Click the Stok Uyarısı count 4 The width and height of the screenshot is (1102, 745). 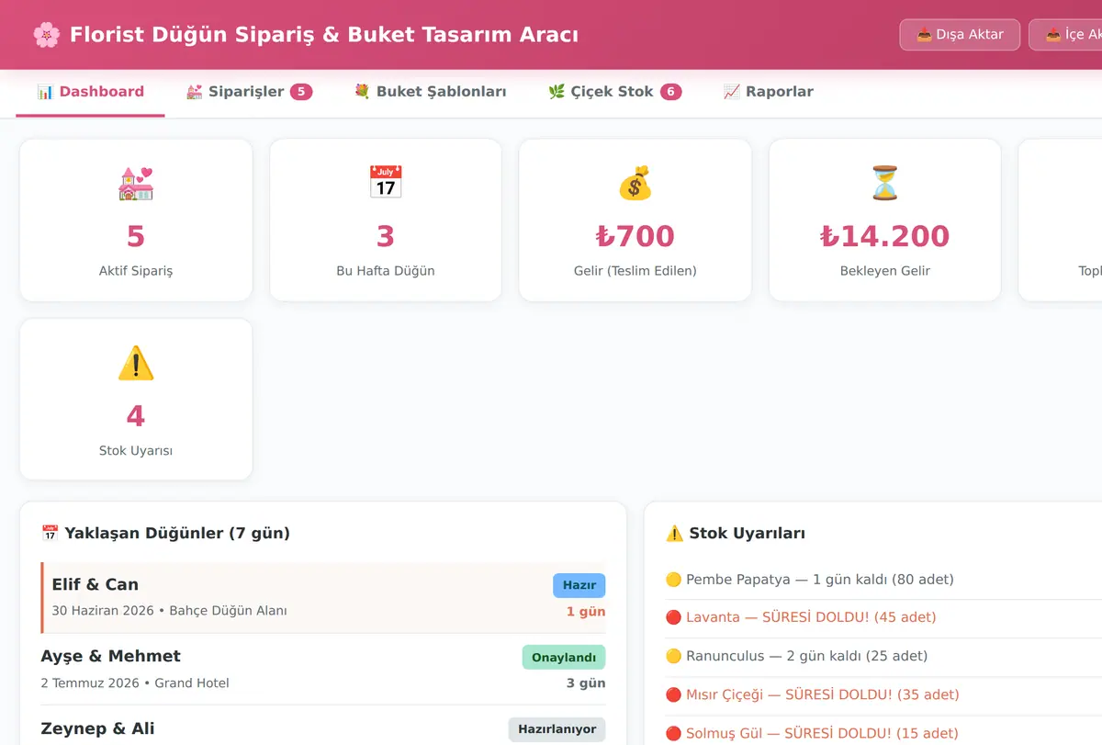tap(136, 416)
